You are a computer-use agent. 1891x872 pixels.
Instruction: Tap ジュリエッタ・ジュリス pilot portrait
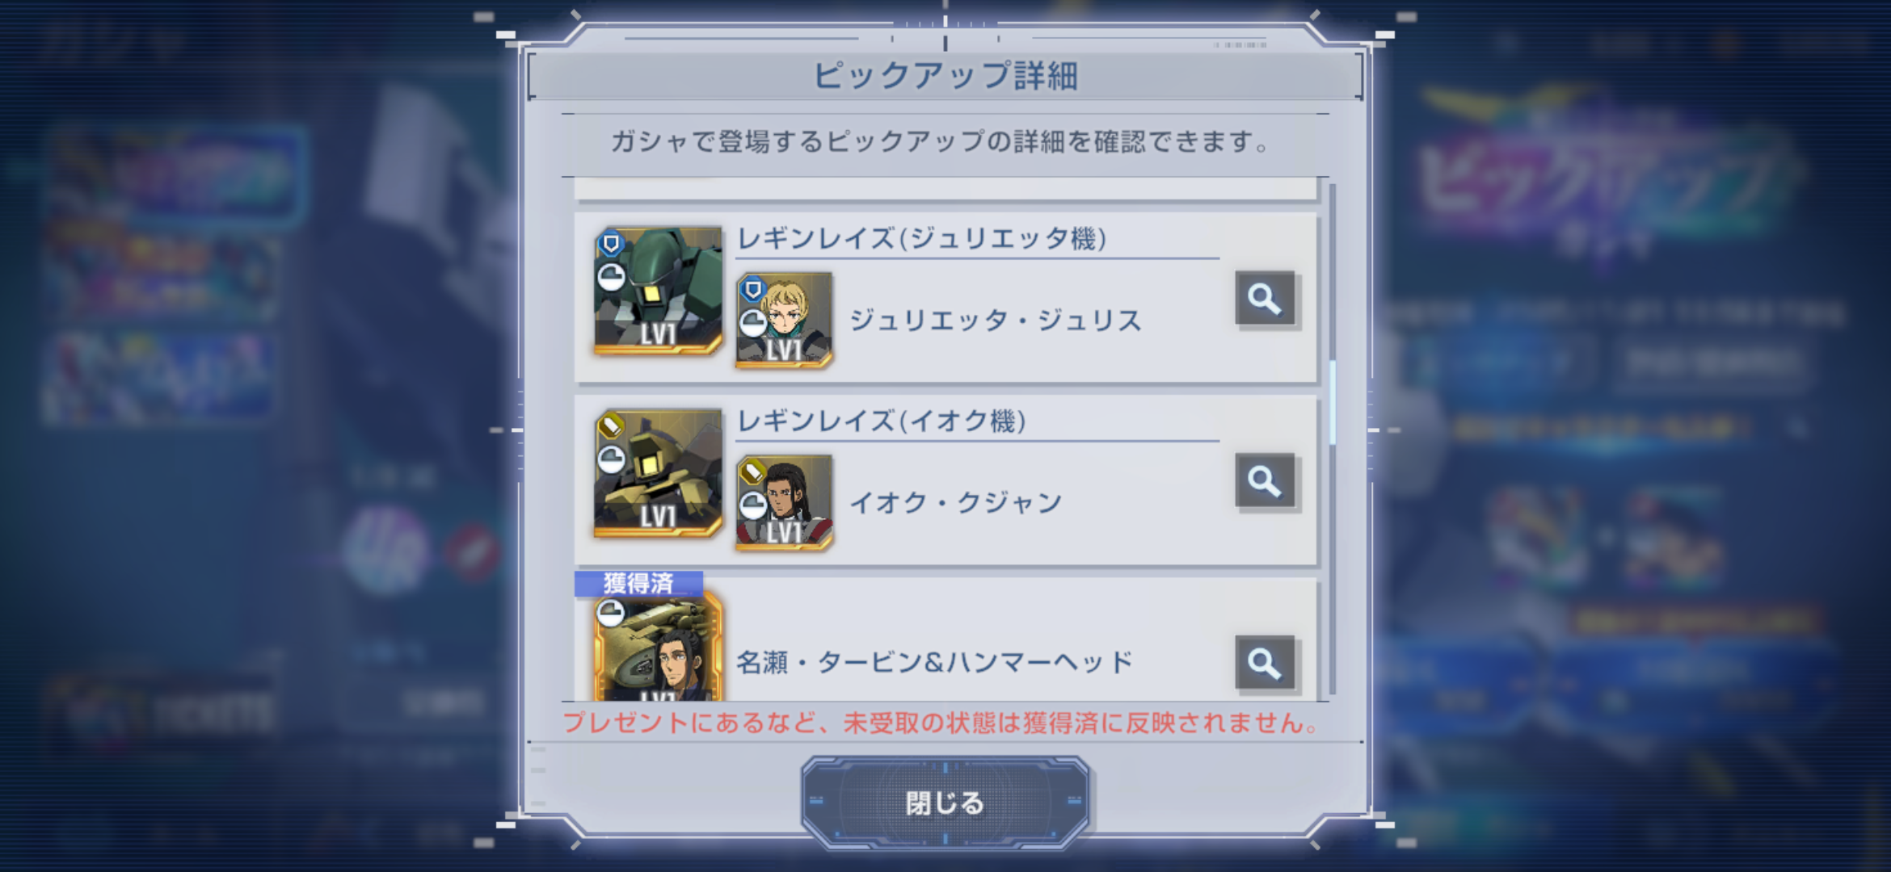pos(784,321)
